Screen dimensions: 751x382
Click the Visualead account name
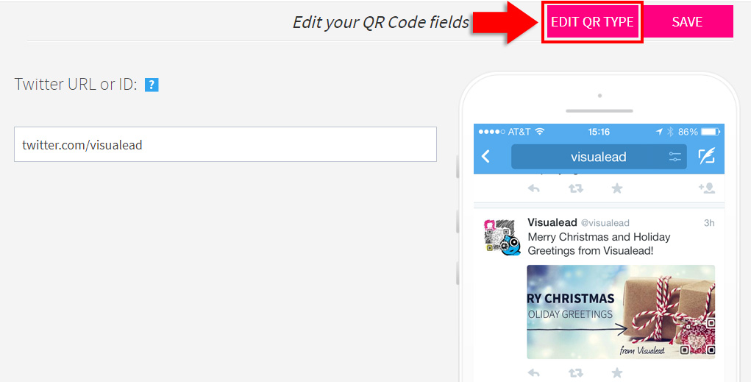point(552,222)
